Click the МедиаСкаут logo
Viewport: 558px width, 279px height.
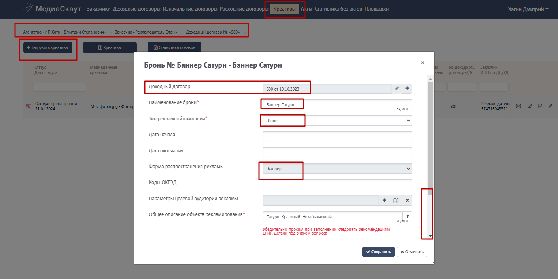(x=52, y=9)
